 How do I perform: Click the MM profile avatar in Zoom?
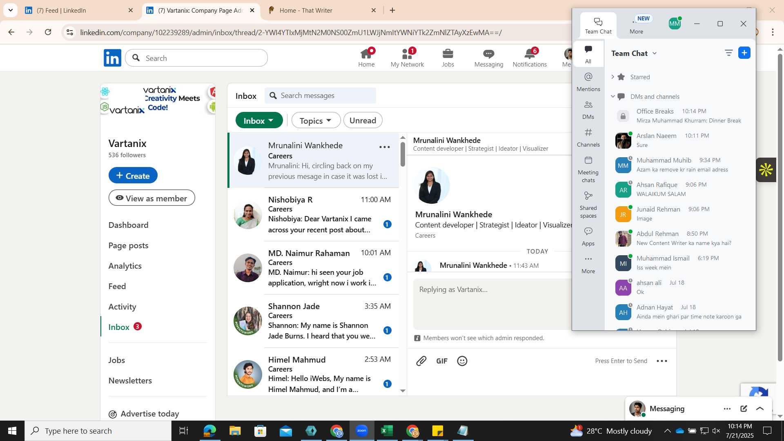[675, 24]
